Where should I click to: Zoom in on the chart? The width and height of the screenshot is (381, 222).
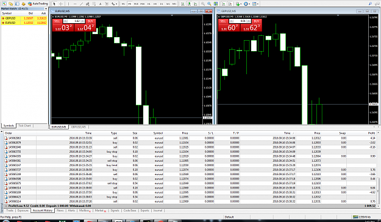coord(202,4)
